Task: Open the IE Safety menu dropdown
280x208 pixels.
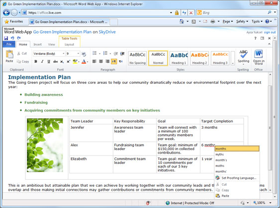Action: 242,21
